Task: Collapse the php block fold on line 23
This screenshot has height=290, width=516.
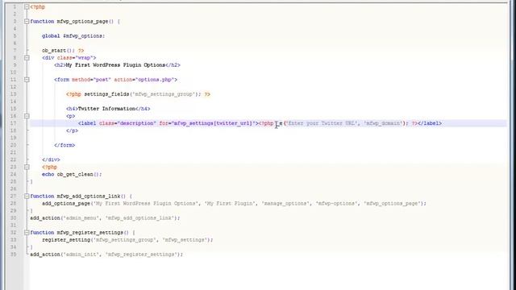Action: [27, 167]
